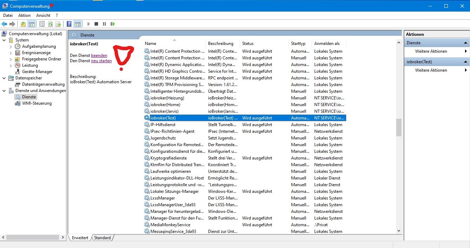Screen dimensions: 470x248
Task: Click the services list scroll down arrow
Action: (x=399, y=231)
